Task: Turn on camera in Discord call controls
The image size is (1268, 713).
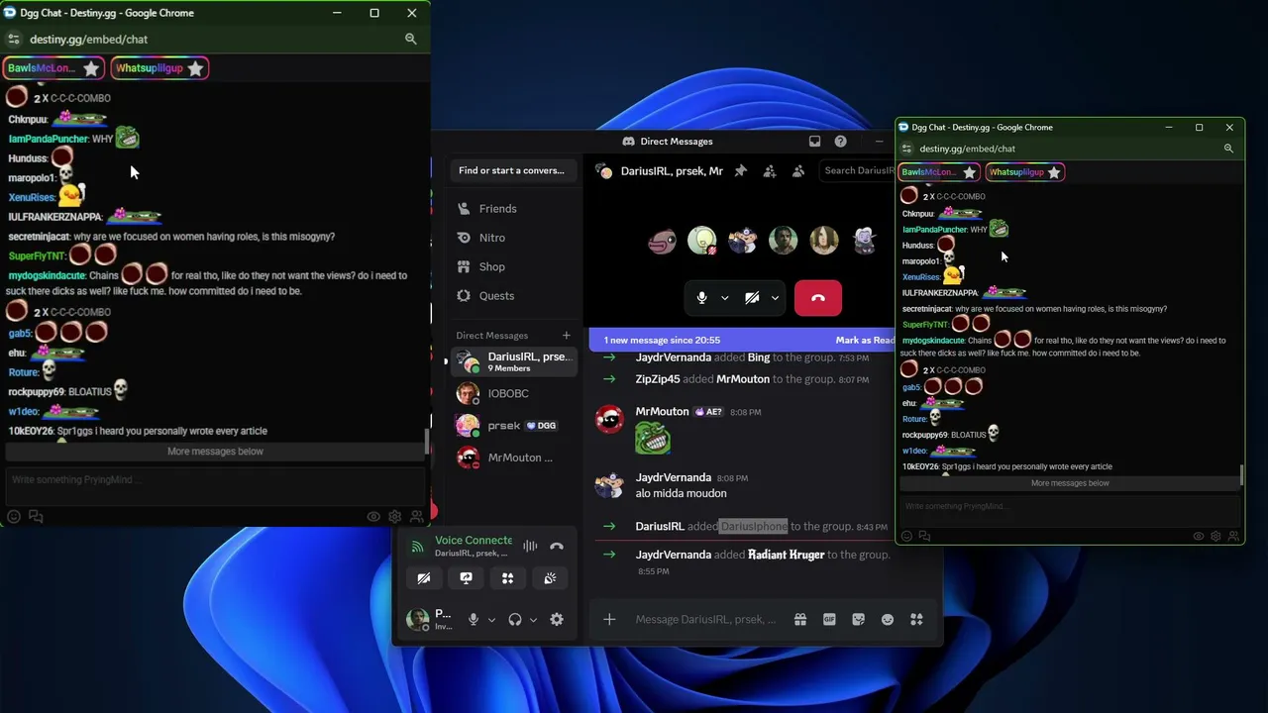Action: tap(752, 297)
